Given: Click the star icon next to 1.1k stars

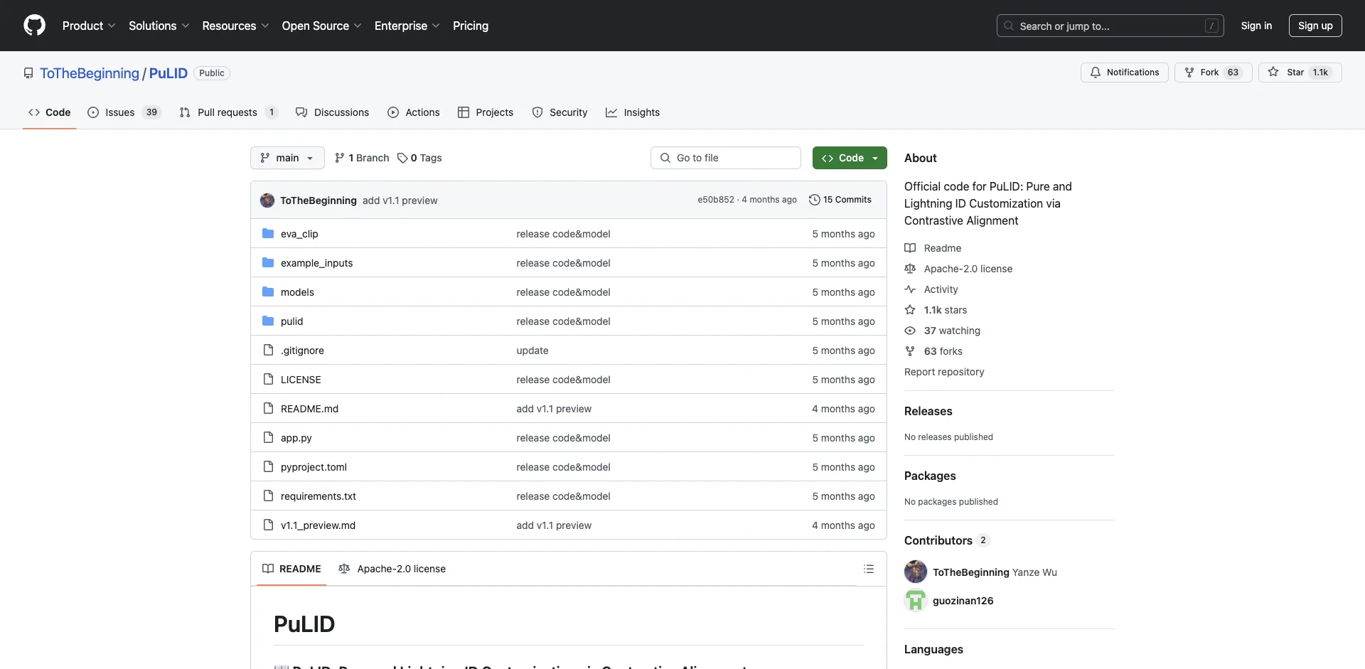Looking at the screenshot, I should click(x=910, y=310).
